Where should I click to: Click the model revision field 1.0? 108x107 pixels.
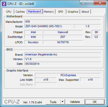click(87, 26)
